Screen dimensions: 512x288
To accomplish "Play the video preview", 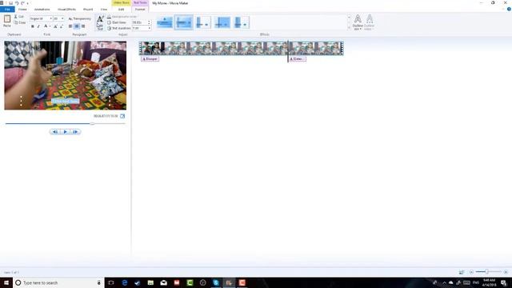I will coord(65,131).
